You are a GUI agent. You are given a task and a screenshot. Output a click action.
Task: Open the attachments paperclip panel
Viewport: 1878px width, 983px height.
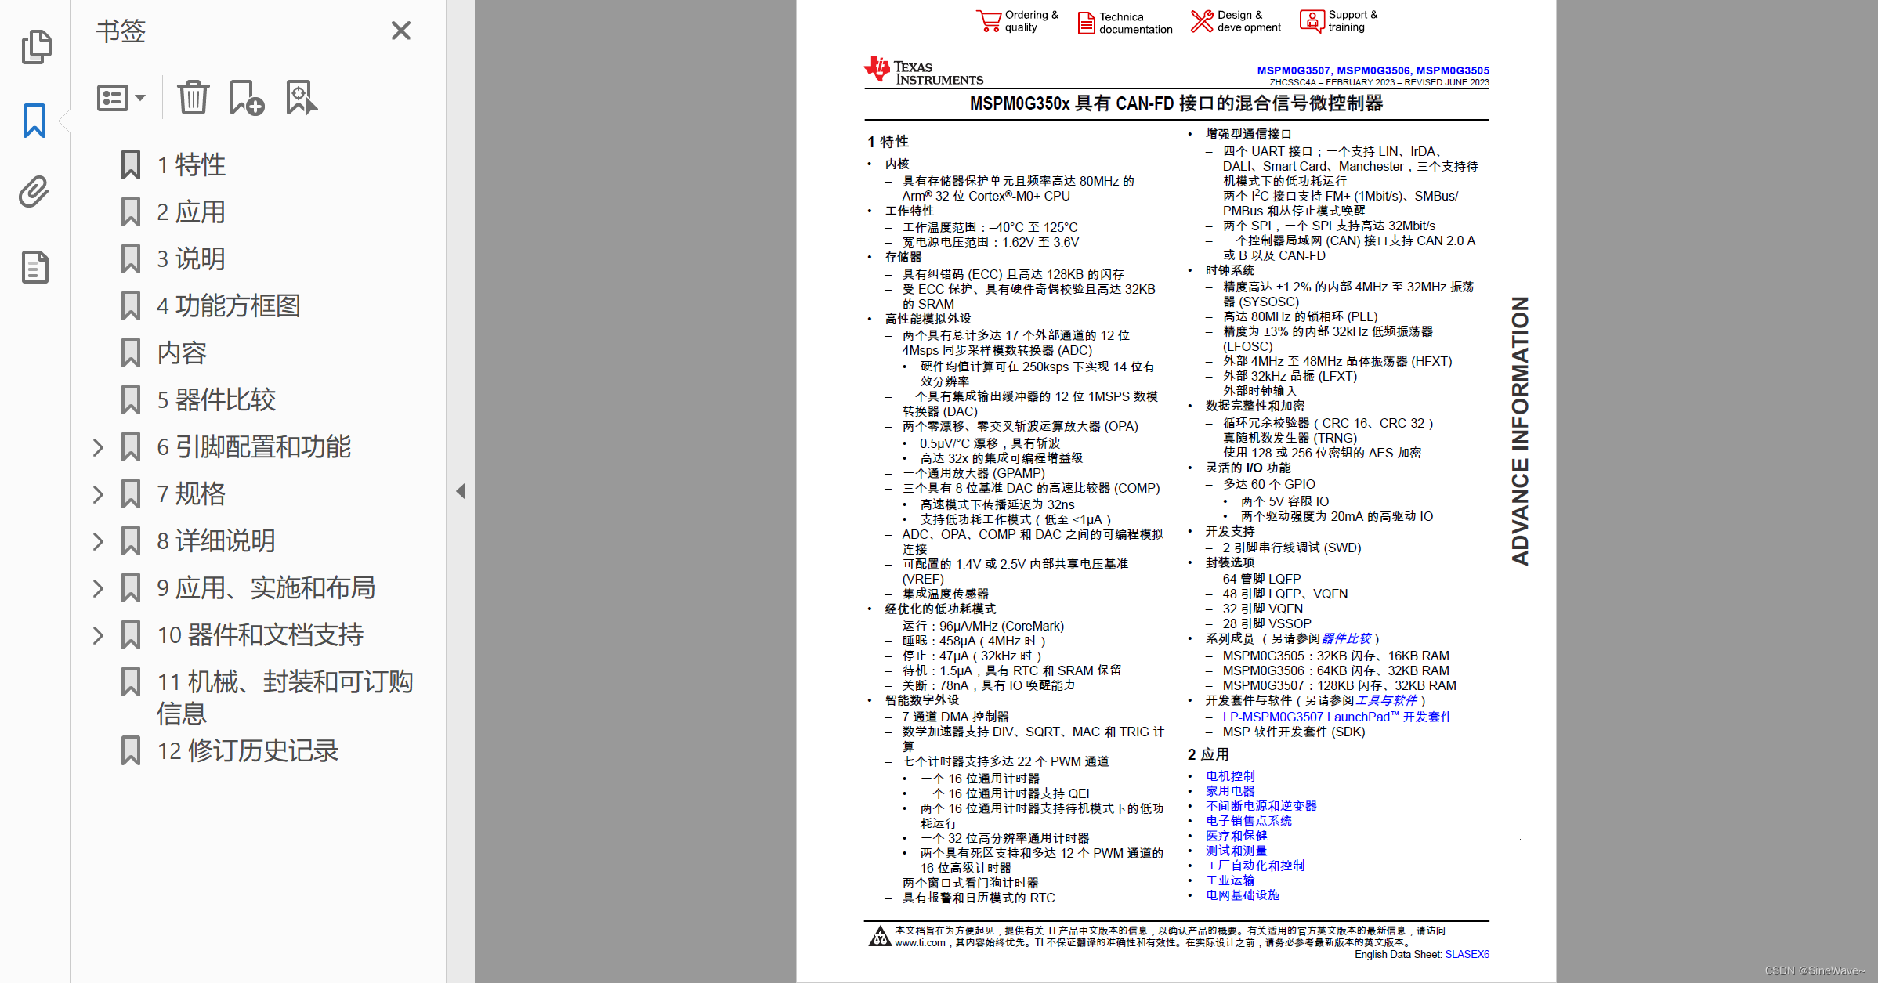coord(34,192)
